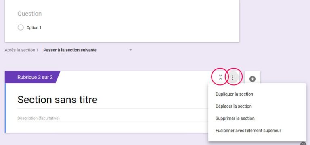
Task: Click the 'Après la section 1' label
Action: pos(21,50)
